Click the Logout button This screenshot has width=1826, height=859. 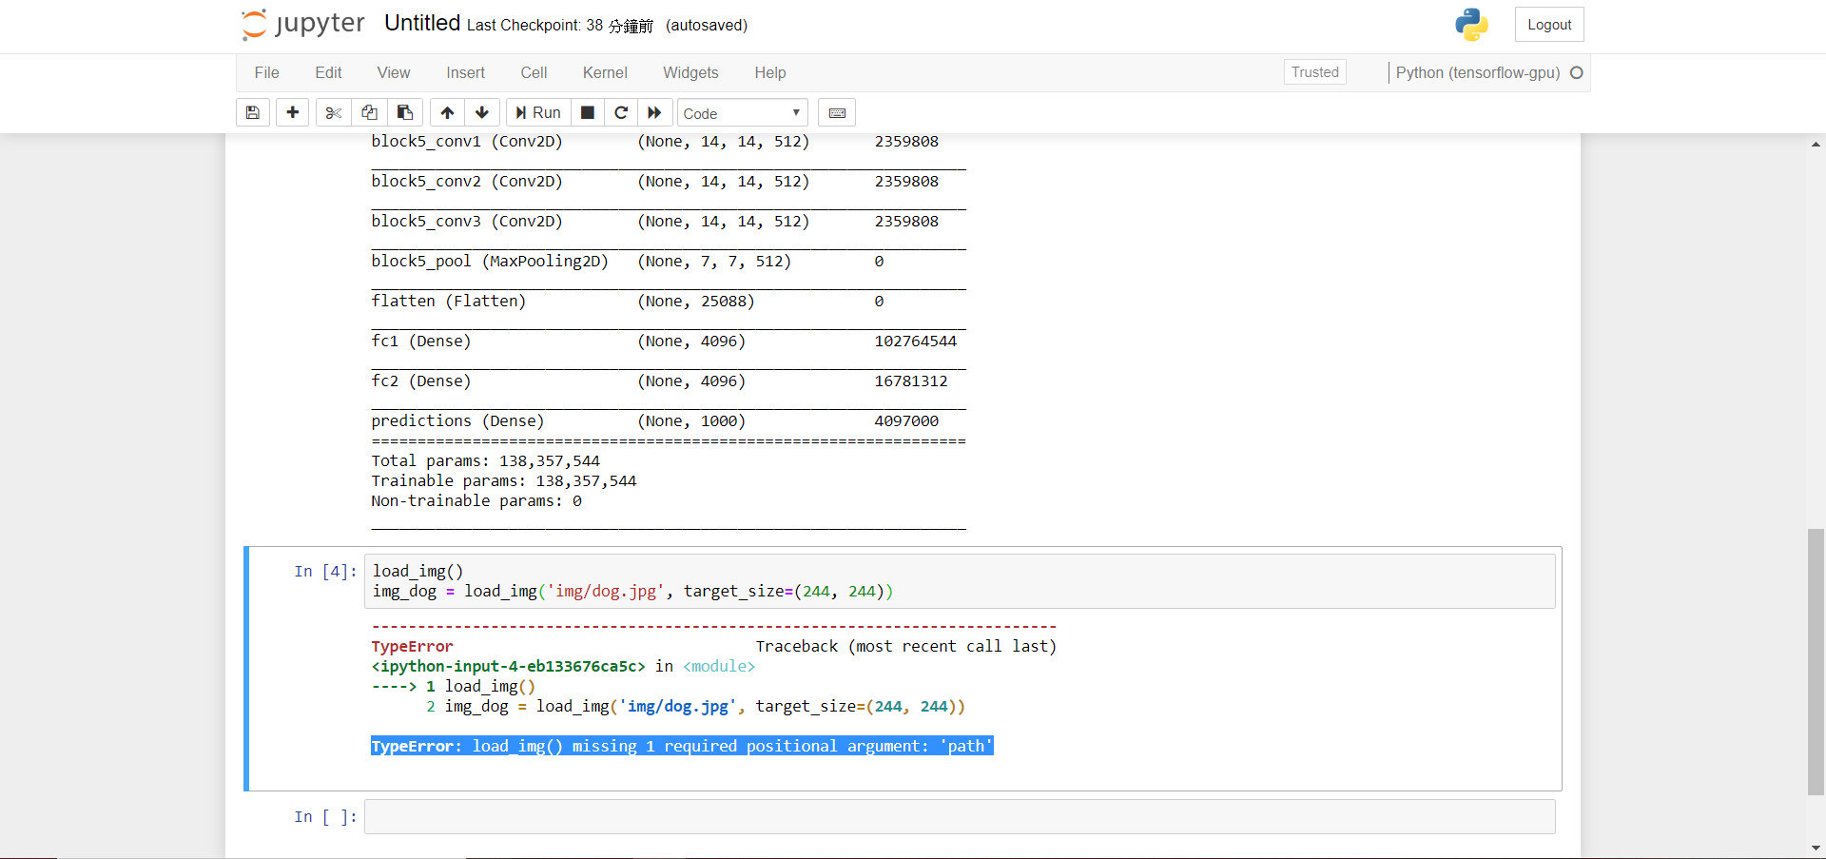tap(1548, 24)
